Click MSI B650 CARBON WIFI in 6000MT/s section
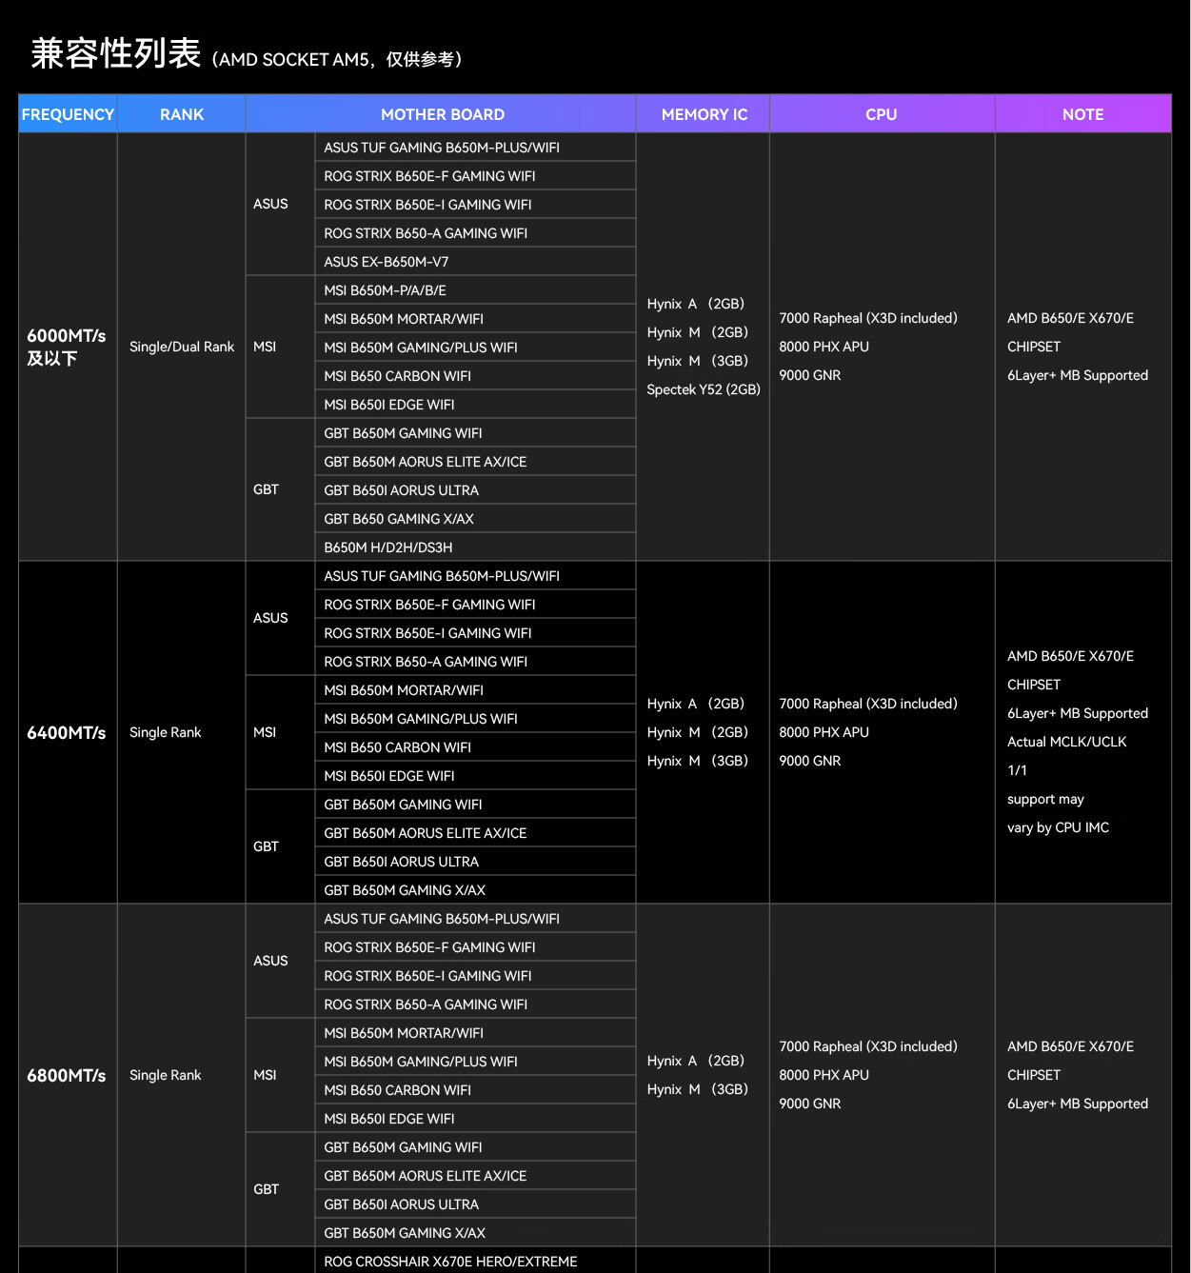Image resolution: width=1191 pixels, height=1273 pixels. click(475, 375)
